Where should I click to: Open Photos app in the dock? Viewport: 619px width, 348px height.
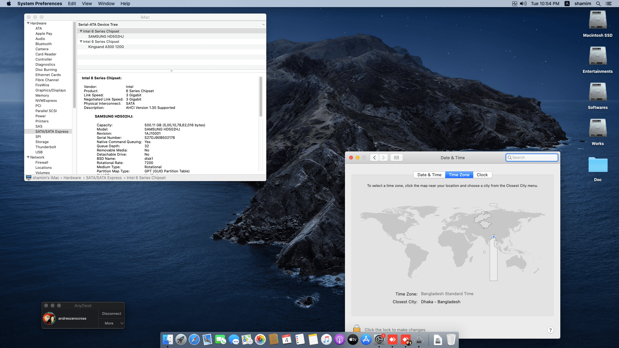[x=260, y=339]
